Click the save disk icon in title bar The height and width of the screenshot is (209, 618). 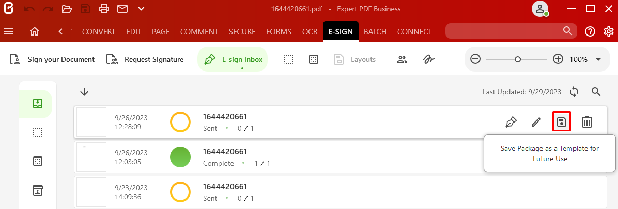85,9
